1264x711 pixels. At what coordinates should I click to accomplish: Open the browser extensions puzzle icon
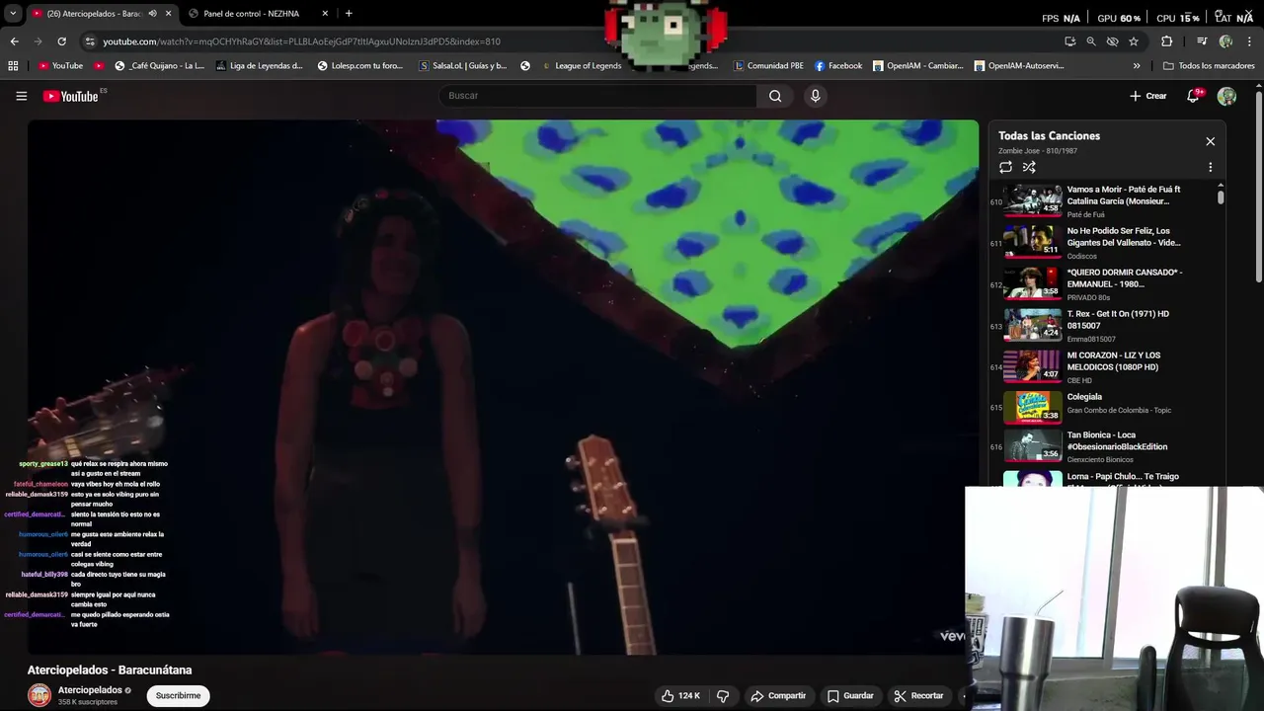tap(1166, 41)
